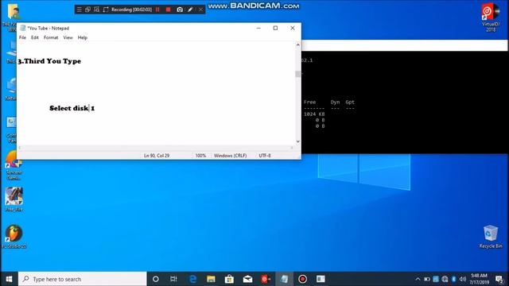The width and height of the screenshot is (509, 286).
Task: Switch to the Notepad taskbar button
Action: [285, 279]
